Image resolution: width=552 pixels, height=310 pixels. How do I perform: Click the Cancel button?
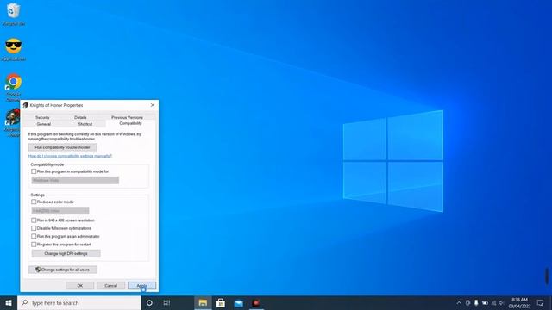coord(110,286)
